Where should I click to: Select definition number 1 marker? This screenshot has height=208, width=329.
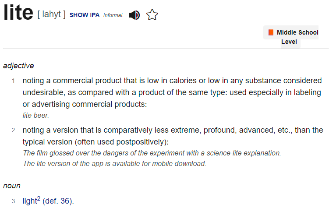coord(13,81)
